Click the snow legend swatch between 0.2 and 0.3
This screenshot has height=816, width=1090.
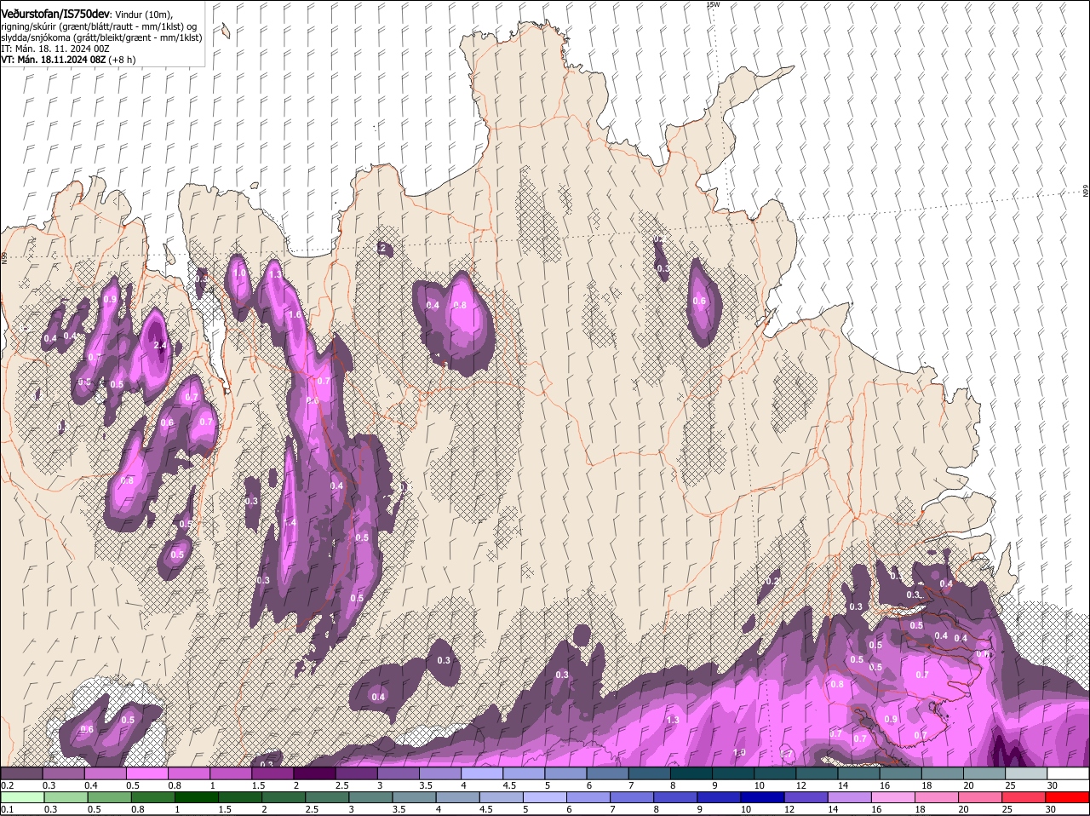point(21,773)
